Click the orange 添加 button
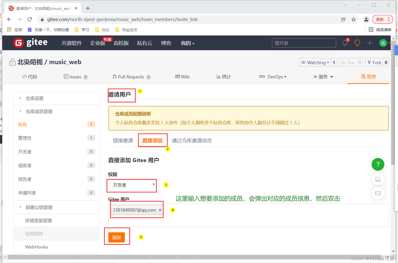 tap(116, 237)
